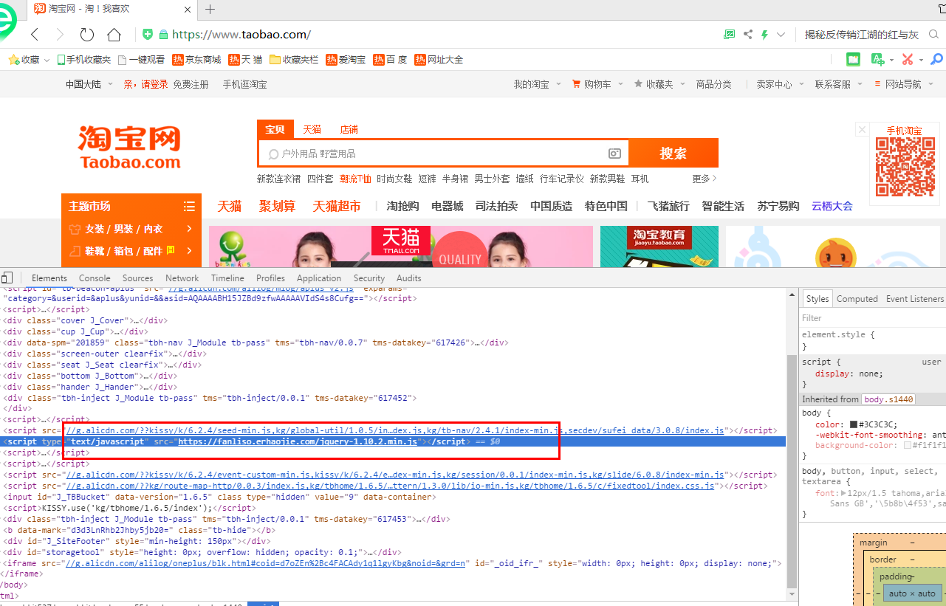Reload the page with the refresh icon
This screenshot has width=946, height=606.
(87, 35)
